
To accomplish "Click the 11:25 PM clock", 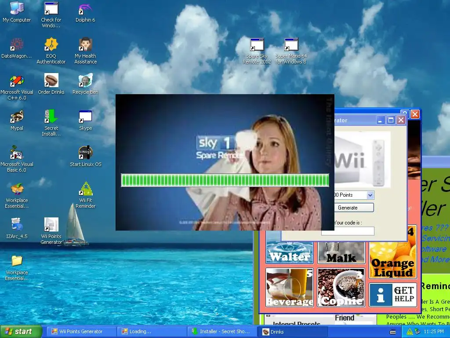I will click(434, 332).
